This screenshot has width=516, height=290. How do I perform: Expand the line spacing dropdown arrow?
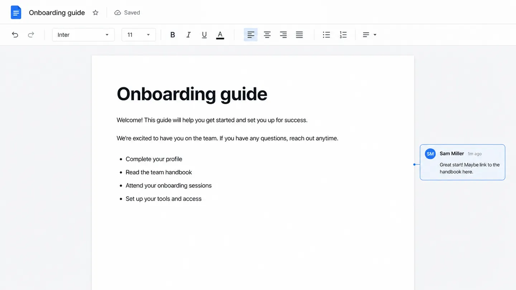375,35
